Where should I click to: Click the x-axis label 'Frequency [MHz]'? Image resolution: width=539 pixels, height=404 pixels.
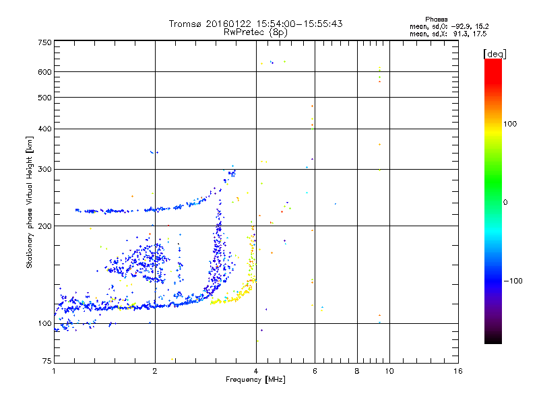pyautogui.click(x=255, y=380)
